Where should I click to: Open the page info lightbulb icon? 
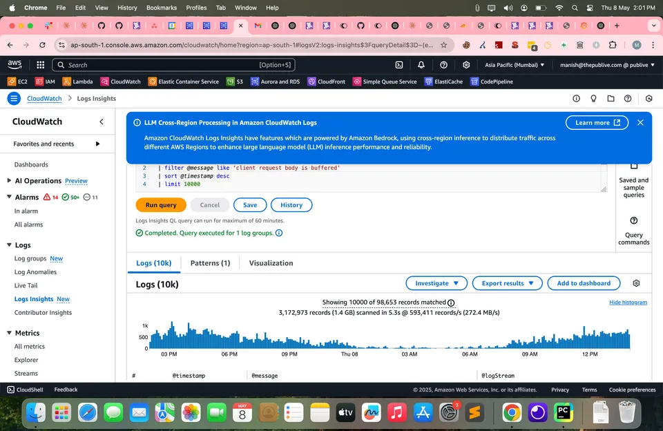point(593,99)
